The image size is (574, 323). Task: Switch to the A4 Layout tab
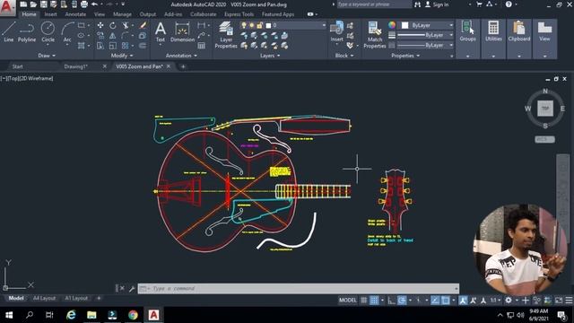[x=44, y=298]
